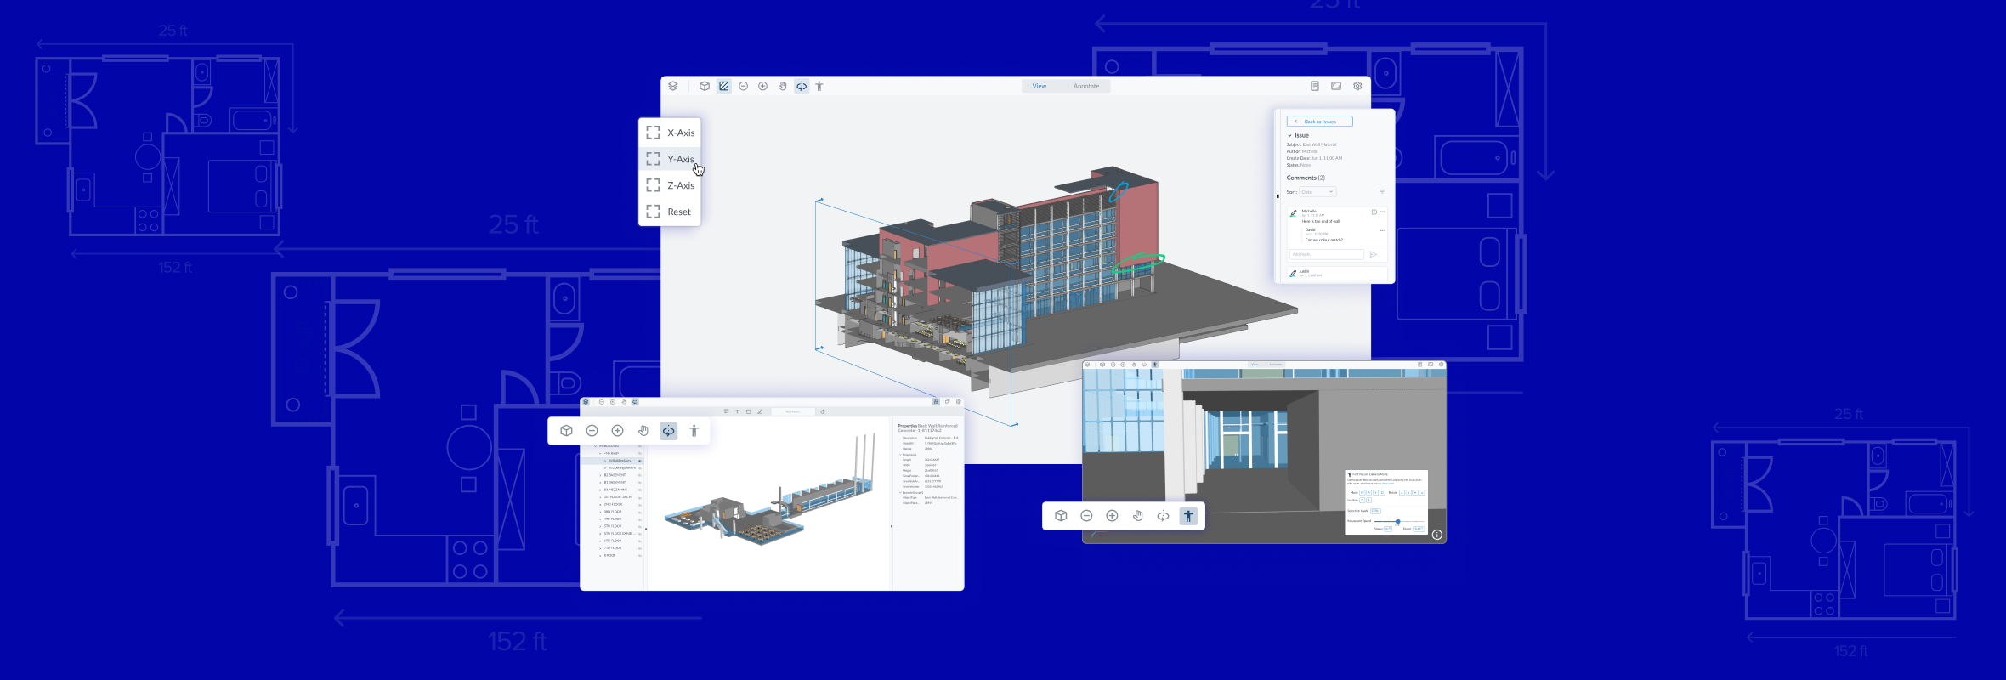2006x680 pixels.
Task: Activate walk mode in main viewer toolbar
Action: point(819,86)
